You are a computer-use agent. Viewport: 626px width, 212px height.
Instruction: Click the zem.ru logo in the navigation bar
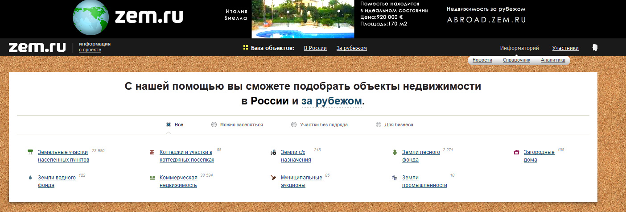37,47
